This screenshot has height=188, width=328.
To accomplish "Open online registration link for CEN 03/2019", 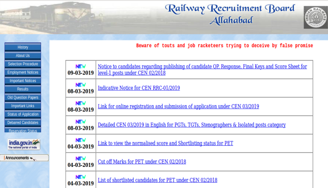I will [178, 106].
